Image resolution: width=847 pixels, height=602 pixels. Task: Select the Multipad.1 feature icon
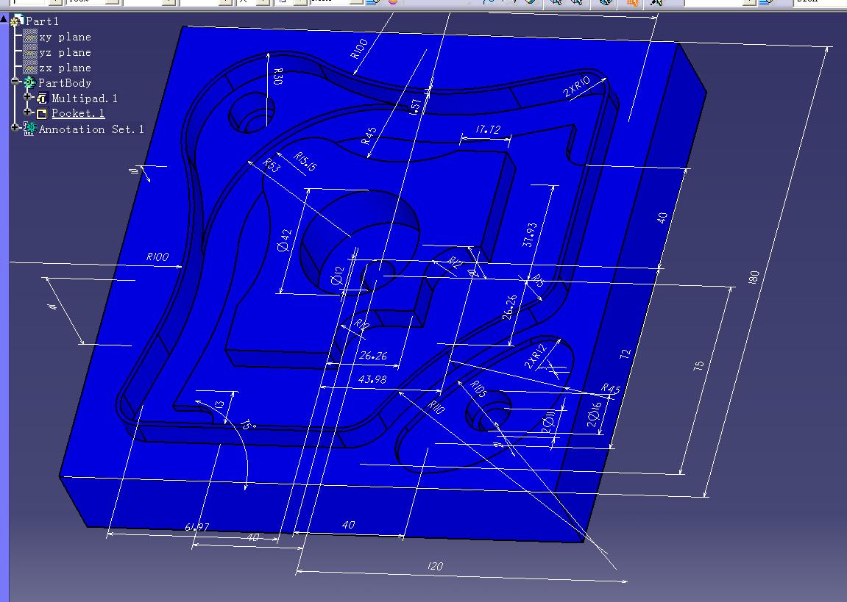pos(42,98)
